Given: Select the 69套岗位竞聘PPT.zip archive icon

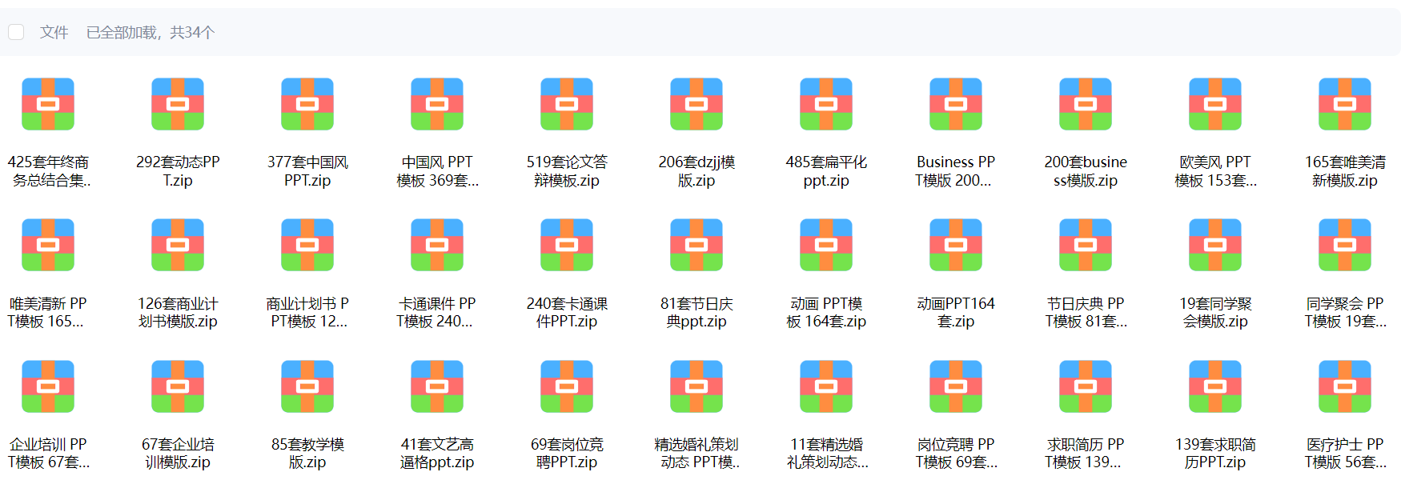Looking at the screenshot, I should pos(567,386).
